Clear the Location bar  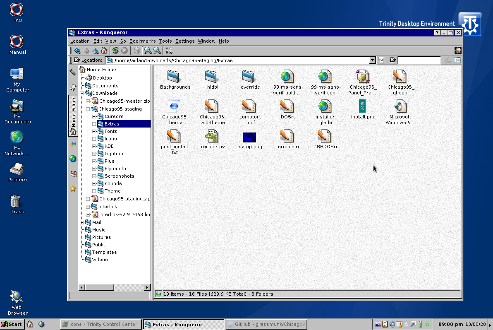(x=77, y=60)
